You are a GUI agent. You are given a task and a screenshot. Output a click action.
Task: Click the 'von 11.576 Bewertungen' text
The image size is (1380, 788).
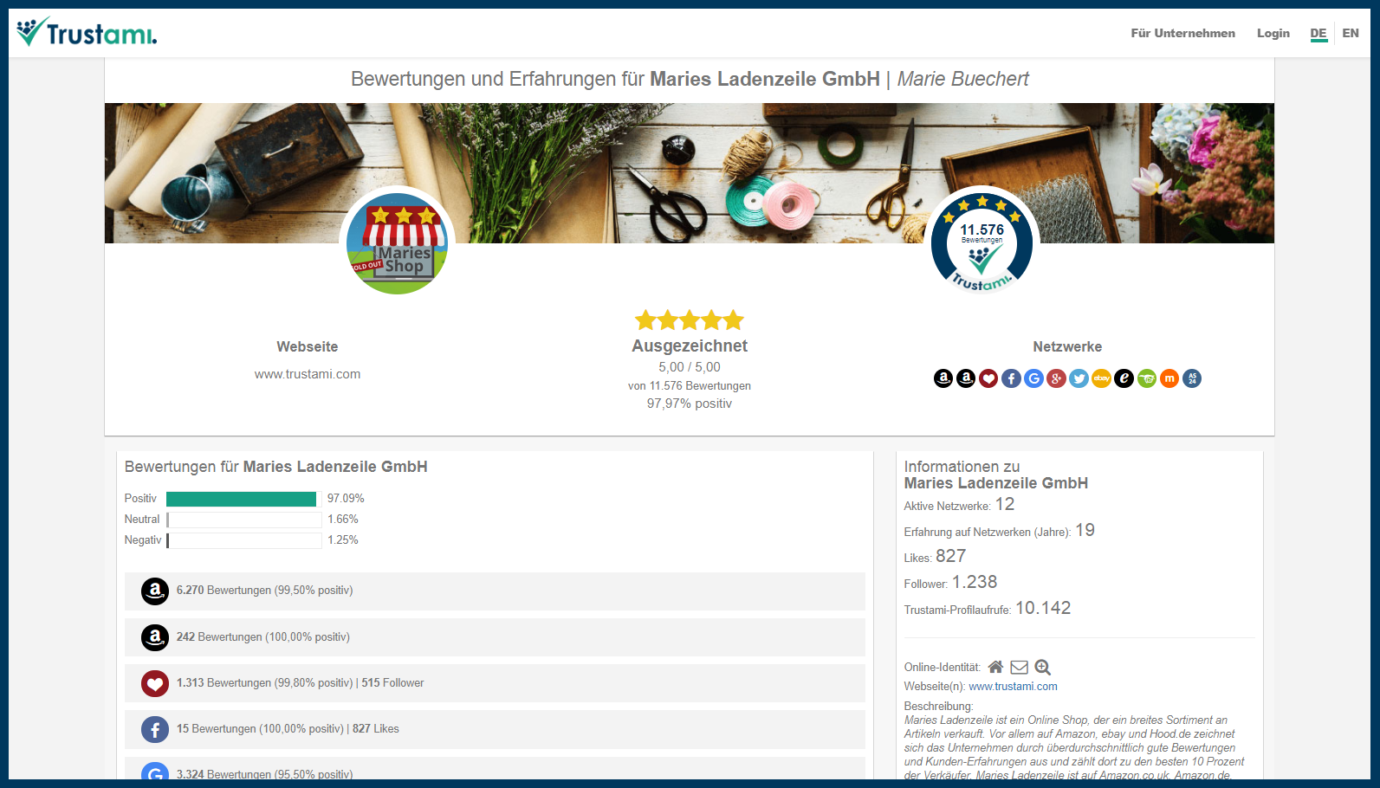point(690,386)
